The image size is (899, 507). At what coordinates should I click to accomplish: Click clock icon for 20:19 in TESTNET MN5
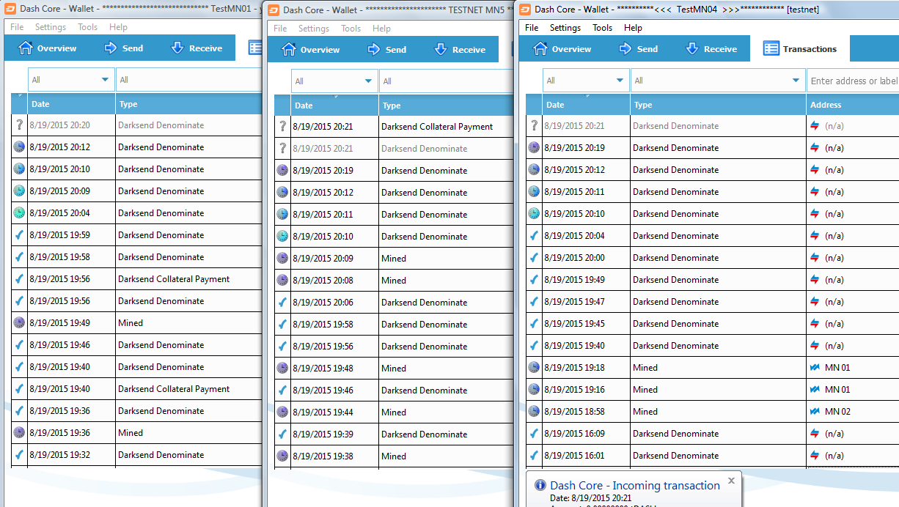(x=282, y=171)
